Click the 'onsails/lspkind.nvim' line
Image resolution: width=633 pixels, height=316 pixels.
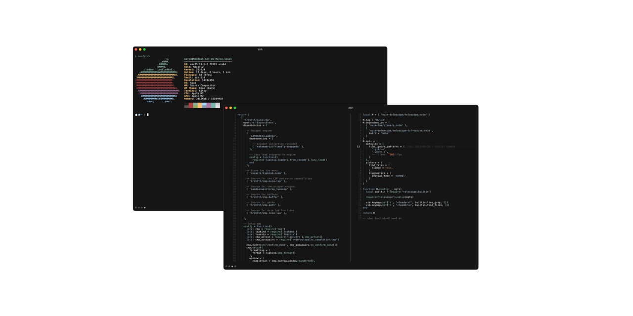tap(267, 173)
